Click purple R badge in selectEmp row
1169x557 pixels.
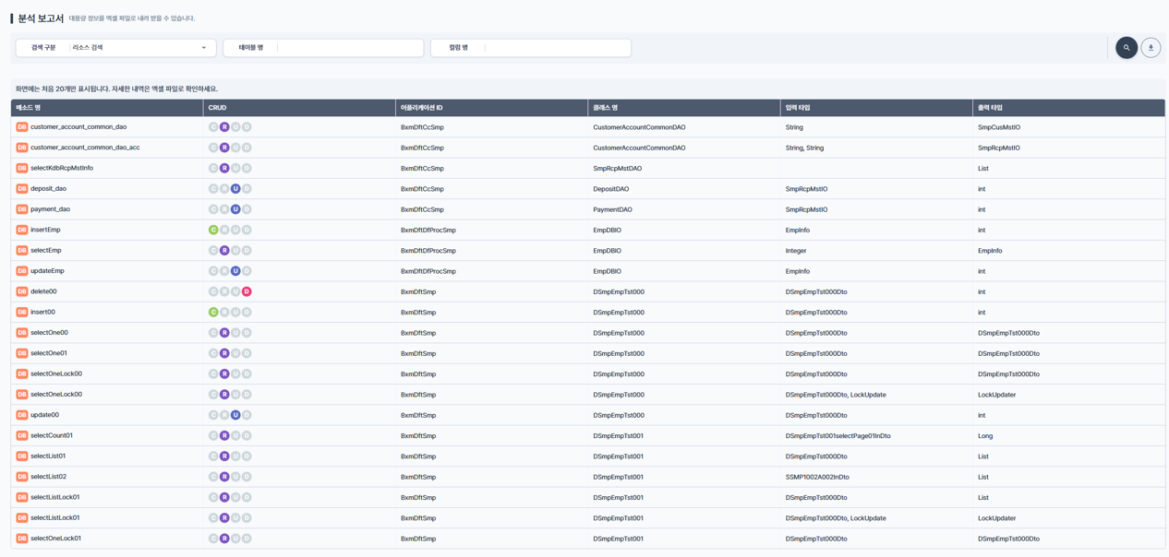pos(224,251)
